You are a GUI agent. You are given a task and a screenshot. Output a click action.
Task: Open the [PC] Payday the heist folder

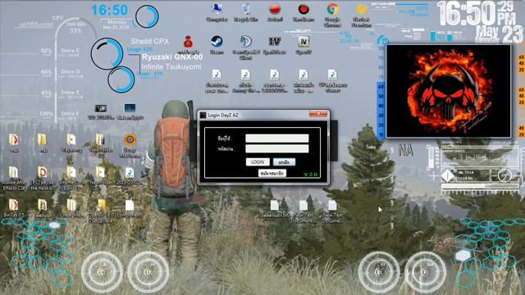43,179
